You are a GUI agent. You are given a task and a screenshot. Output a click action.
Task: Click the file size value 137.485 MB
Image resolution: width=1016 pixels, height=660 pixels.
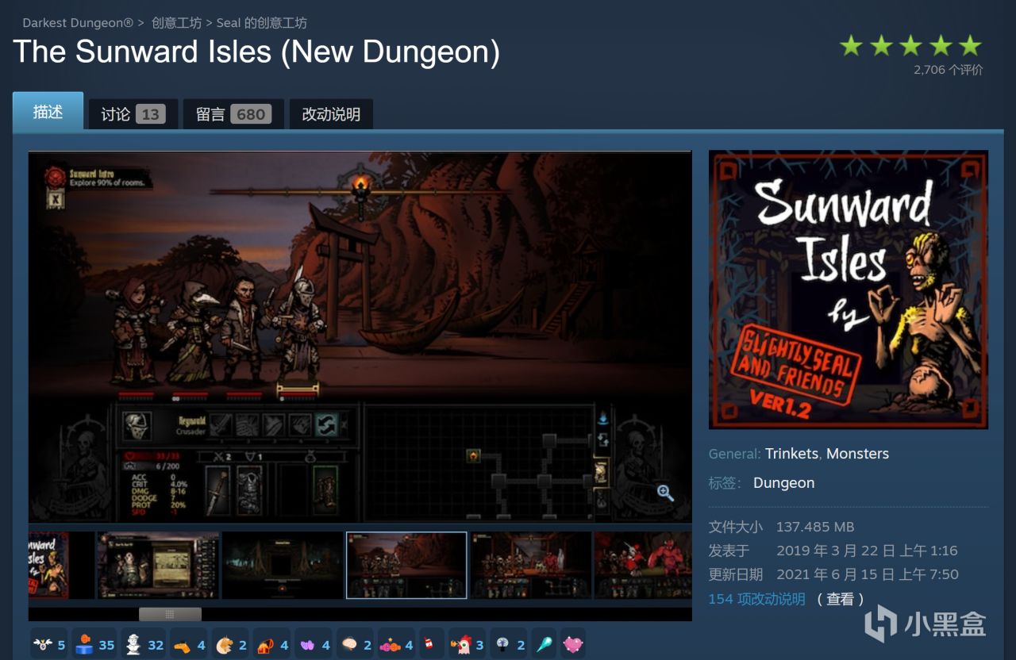pos(815,527)
